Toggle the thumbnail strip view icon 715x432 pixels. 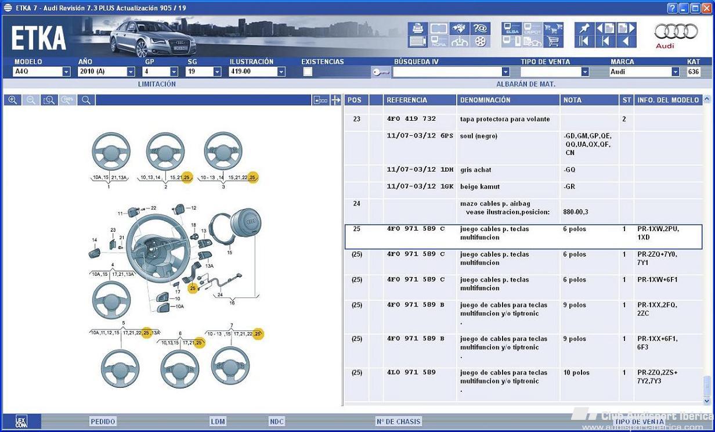(321, 100)
